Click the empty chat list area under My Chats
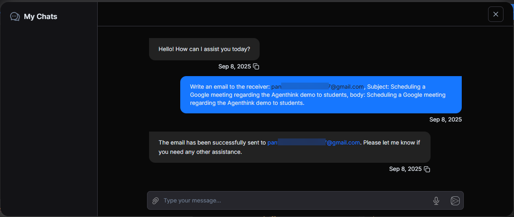Viewport: 514px width, 217px height. click(49, 121)
